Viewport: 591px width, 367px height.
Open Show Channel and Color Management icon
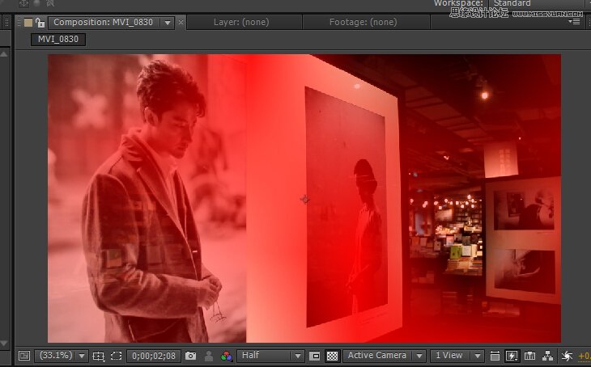[x=227, y=356]
